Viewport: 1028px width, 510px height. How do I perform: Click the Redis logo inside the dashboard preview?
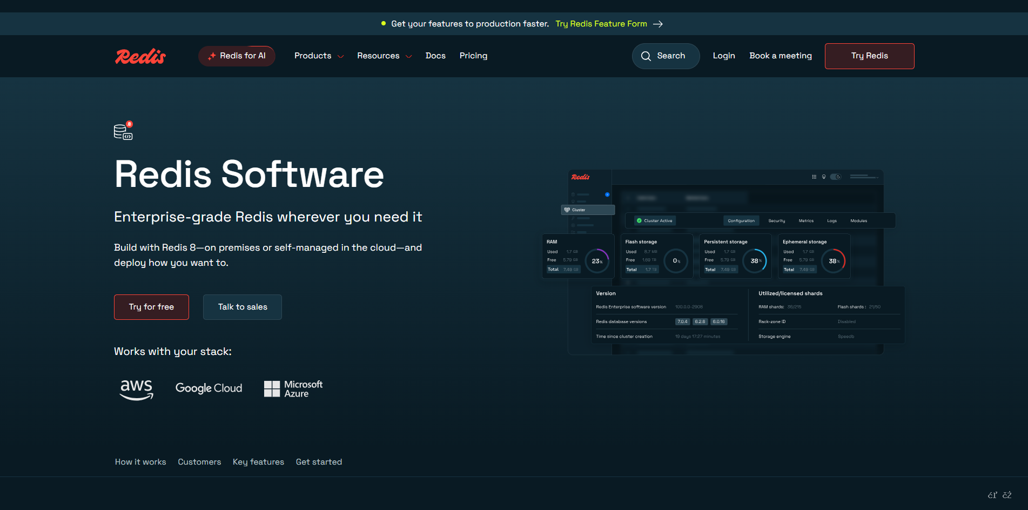[x=581, y=177]
